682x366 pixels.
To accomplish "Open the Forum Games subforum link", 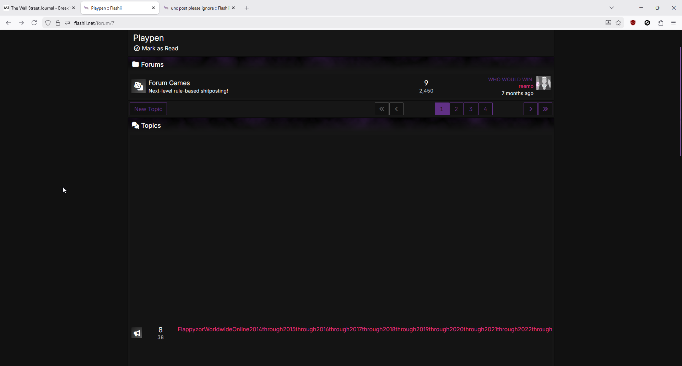I will tap(169, 83).
